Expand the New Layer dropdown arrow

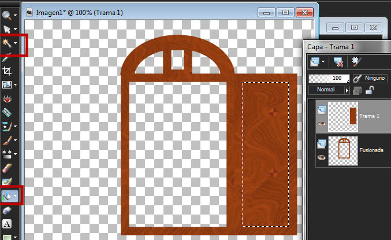point(323,61)
